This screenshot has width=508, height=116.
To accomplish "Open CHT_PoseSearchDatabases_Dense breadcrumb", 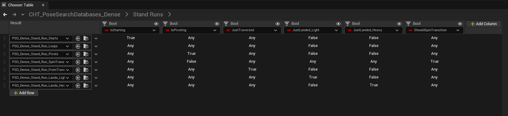I will pyautogui.click(x=74, y=15).
